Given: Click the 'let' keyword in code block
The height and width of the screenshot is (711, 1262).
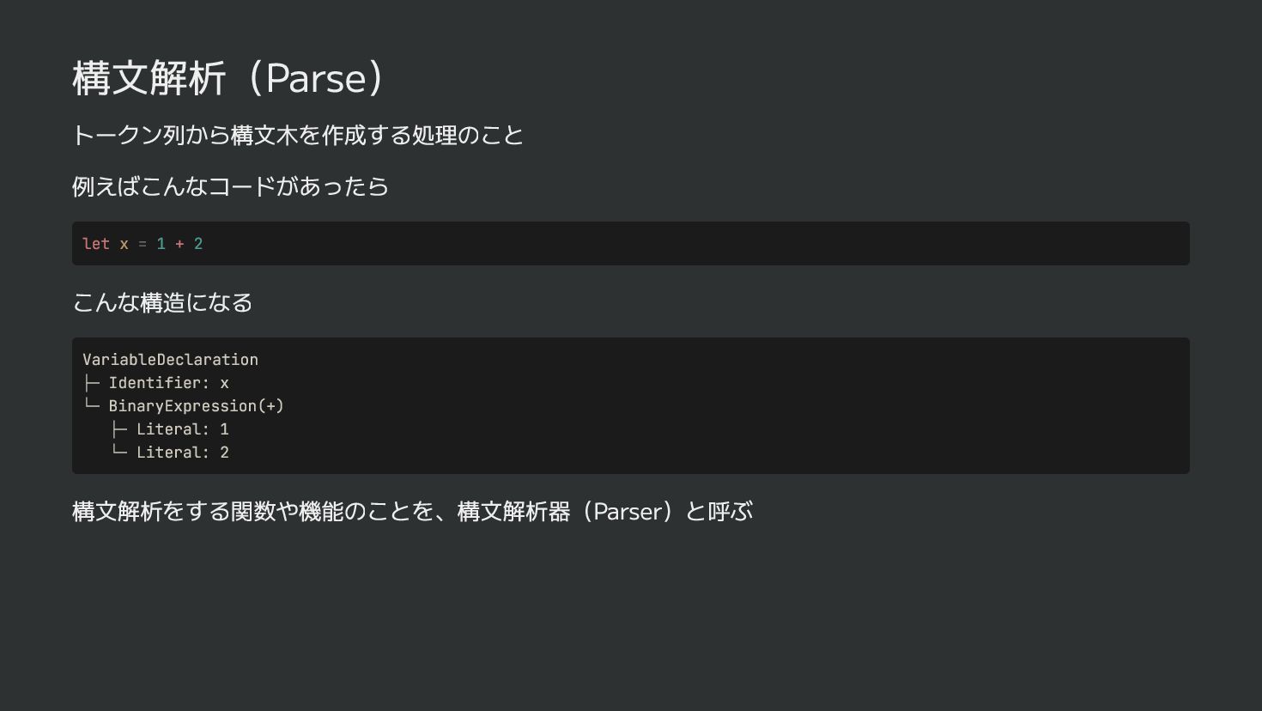Looking at the screenshot, I should point(96,244).
